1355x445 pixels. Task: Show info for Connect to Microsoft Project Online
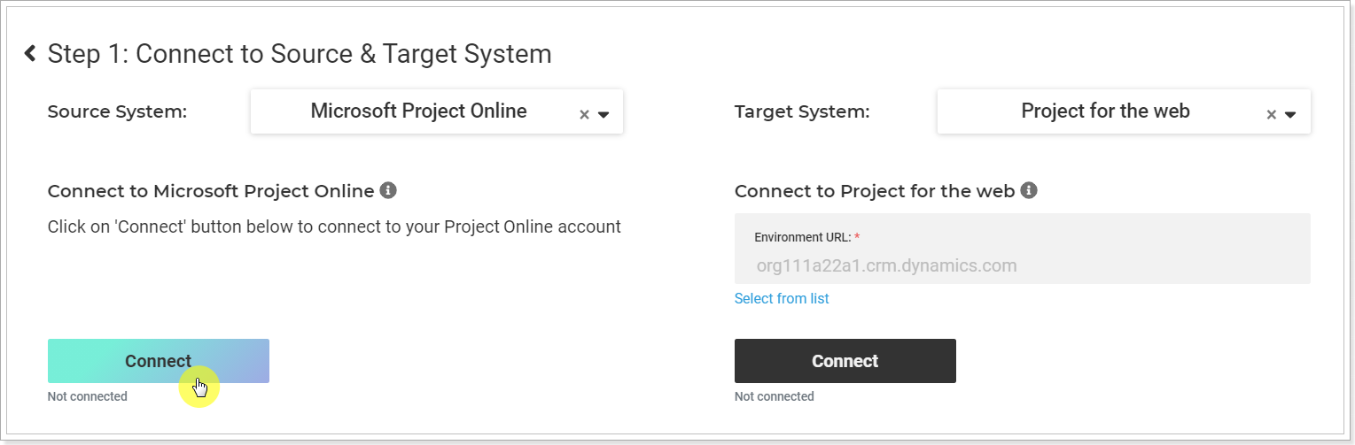point(387,190)
